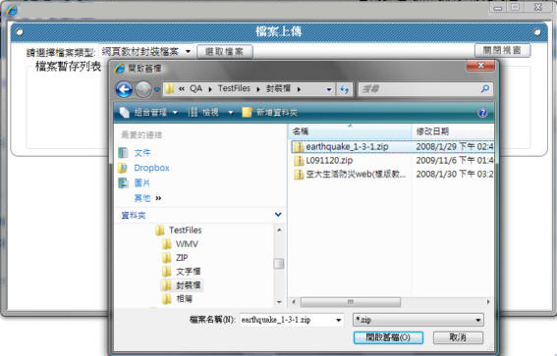Open the address bar history dropdown

coord(329,89)
